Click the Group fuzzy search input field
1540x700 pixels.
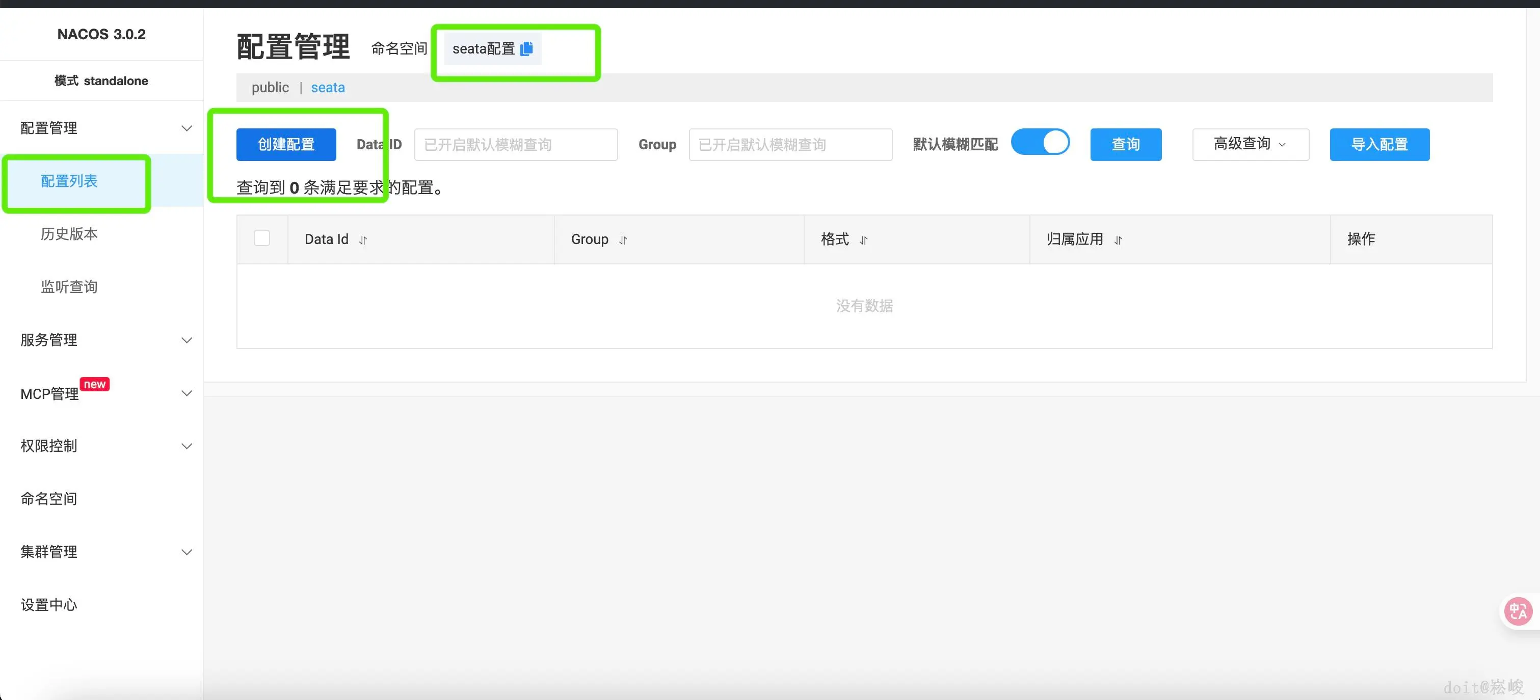(790, 144)
